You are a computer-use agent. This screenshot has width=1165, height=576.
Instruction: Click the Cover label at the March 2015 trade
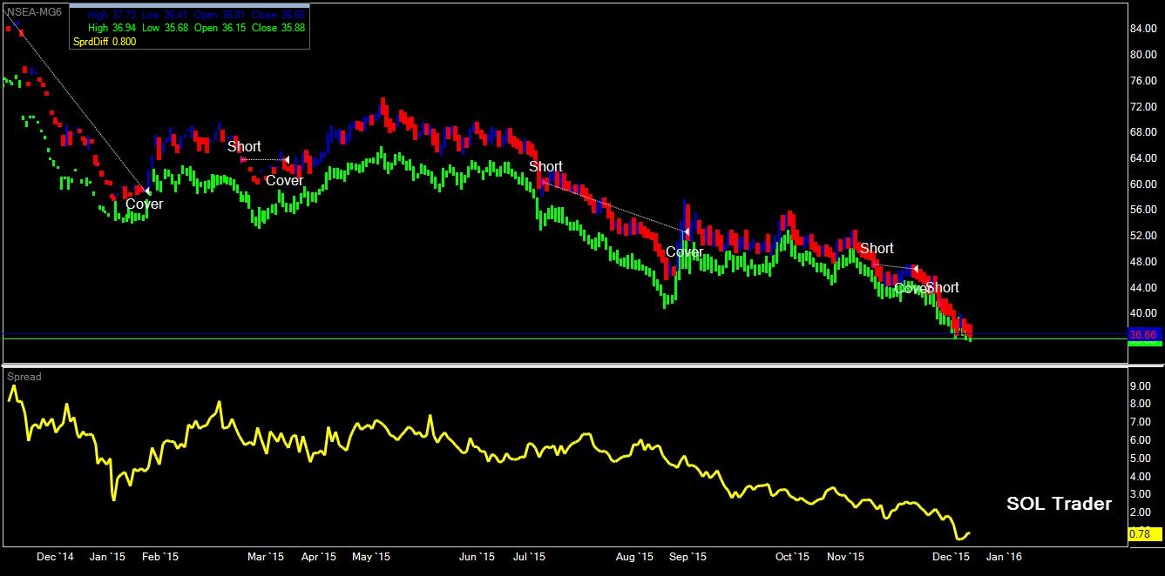[284, 181]
